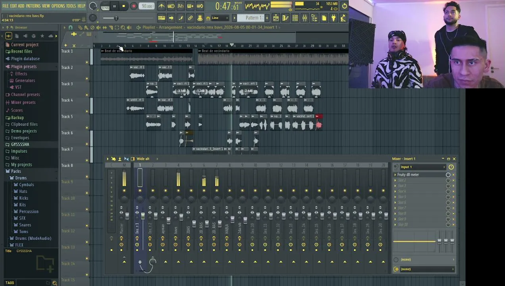
Task: Click the 90.000 tempo display
Action: coord(147,6)
